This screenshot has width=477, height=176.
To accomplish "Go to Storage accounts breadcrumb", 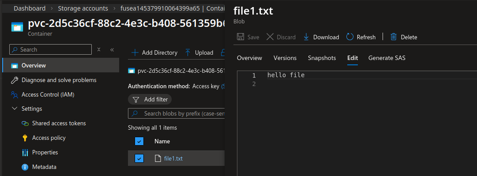I will [83, 8].
